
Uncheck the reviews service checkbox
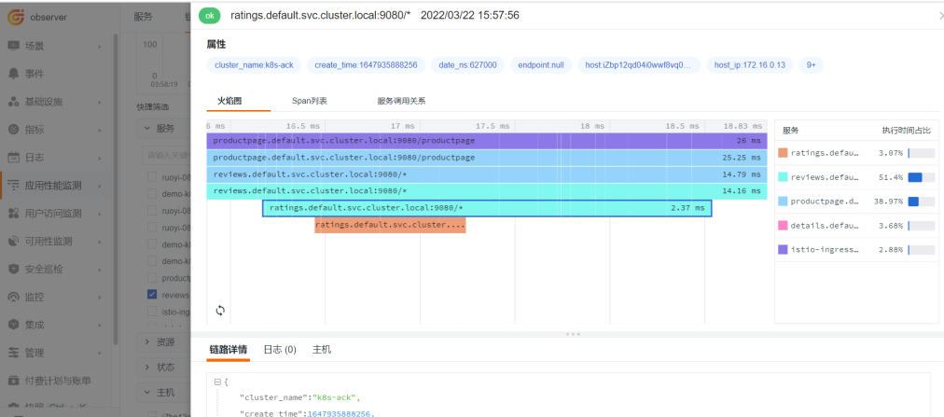152,295
